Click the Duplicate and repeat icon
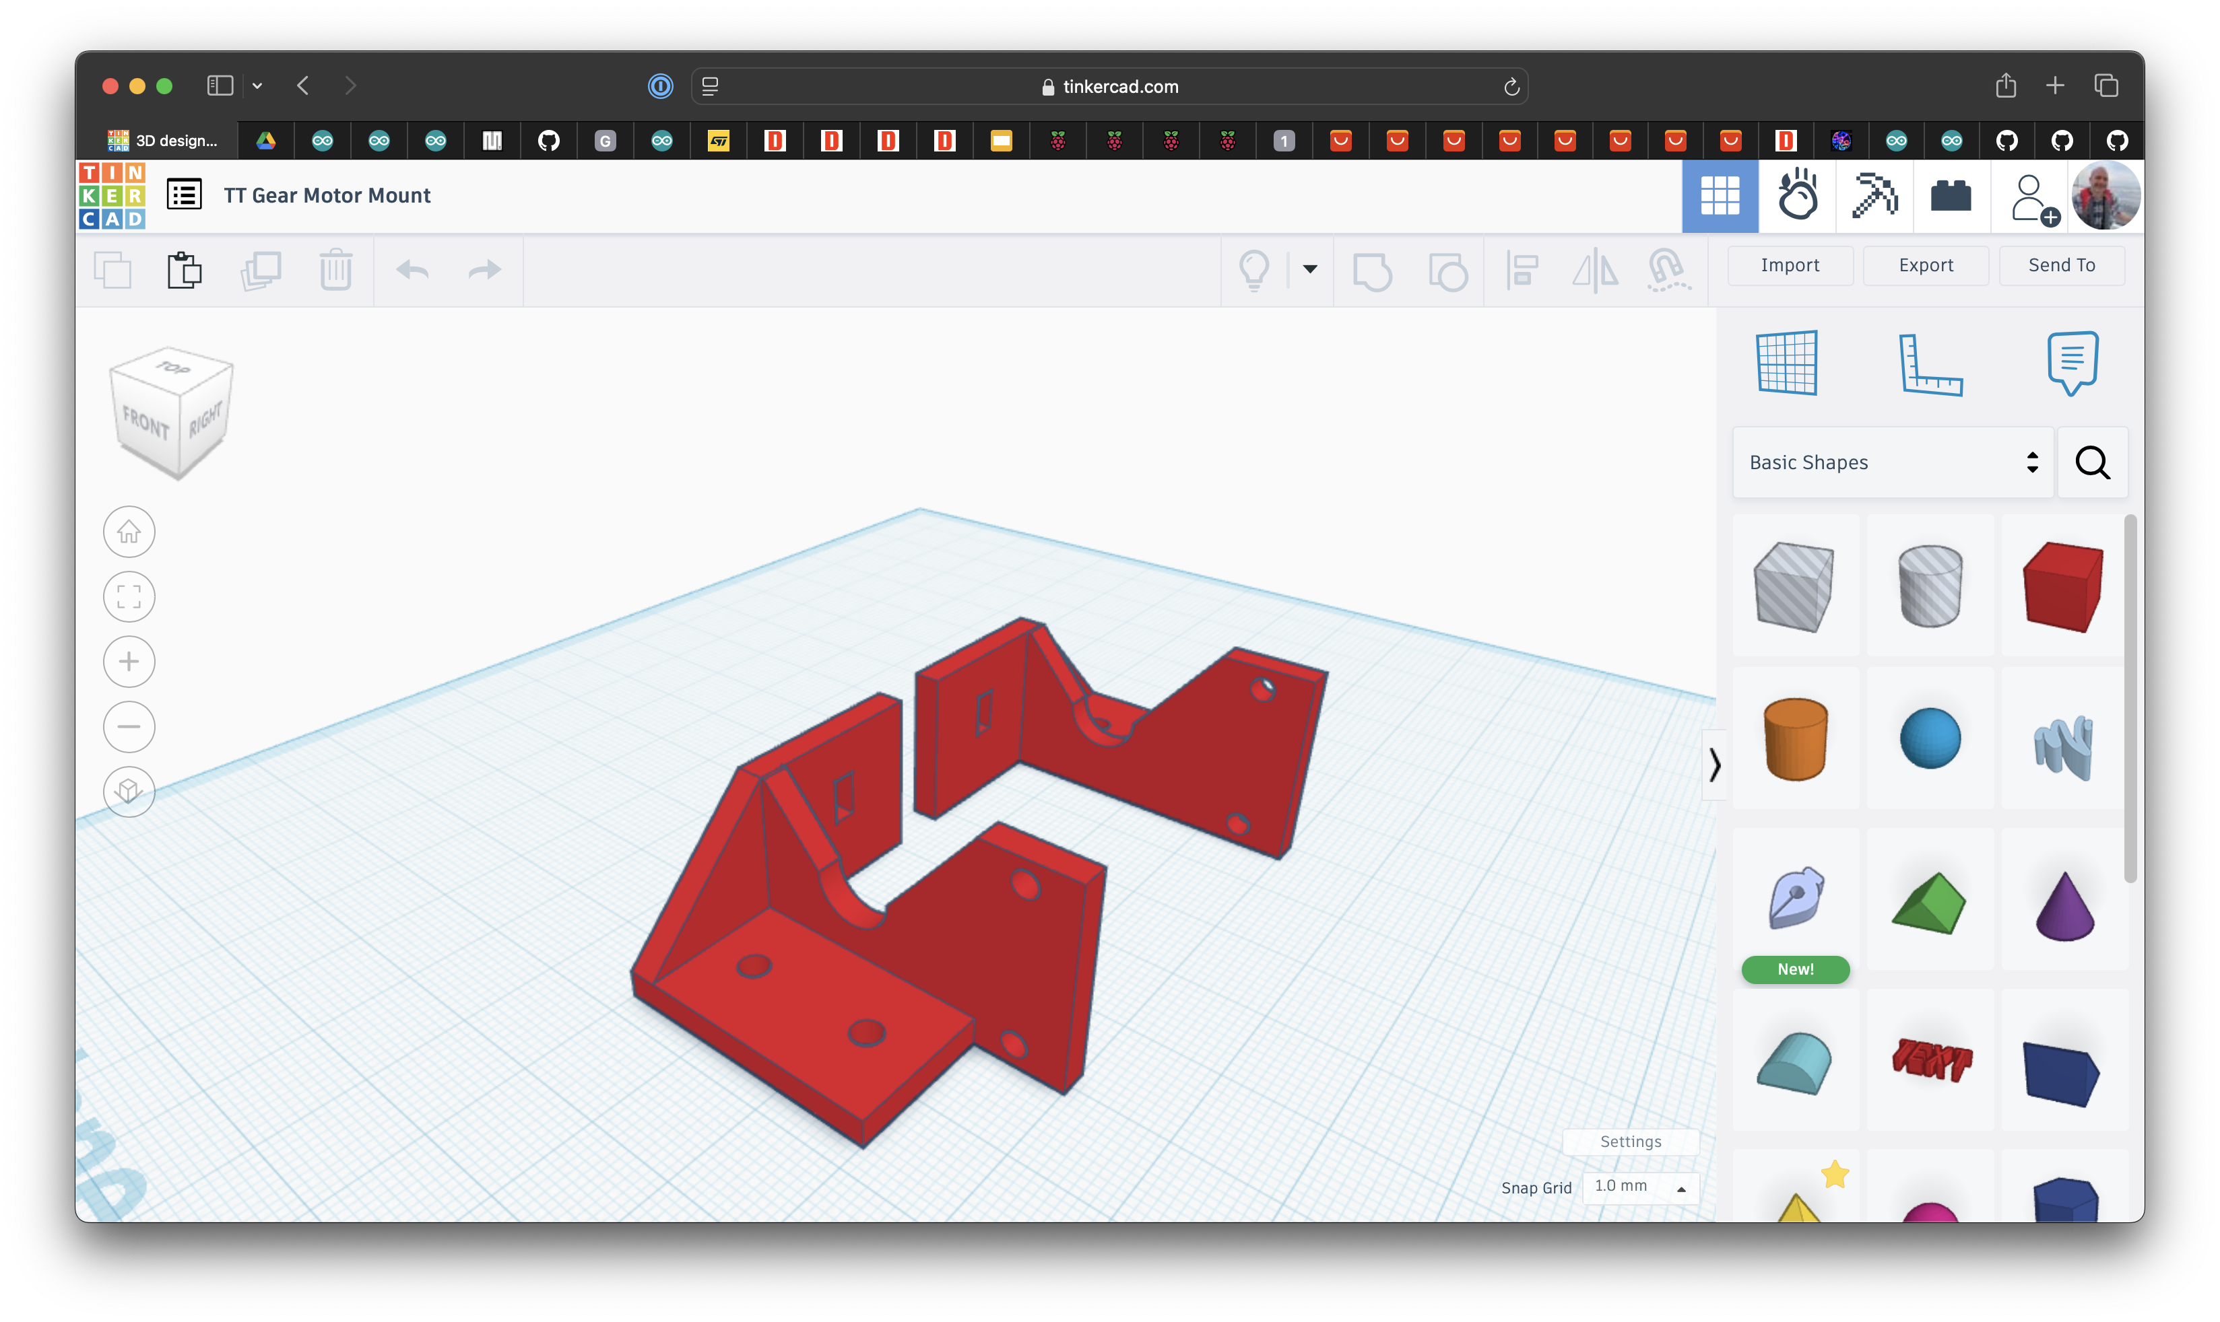Viewport: 2220px width, 1322px height. click(261, 270)
